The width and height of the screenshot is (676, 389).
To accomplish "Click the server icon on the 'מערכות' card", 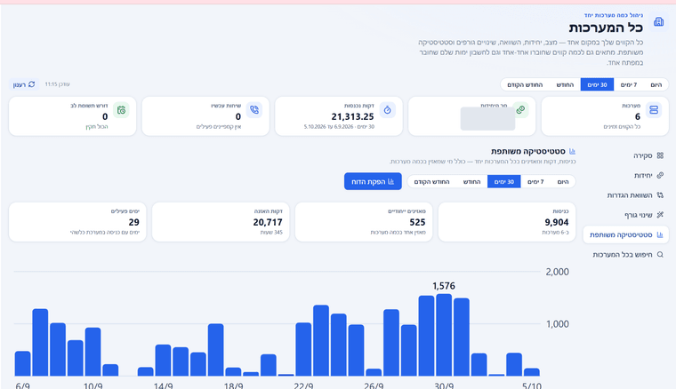I will [x=654, y=110].
